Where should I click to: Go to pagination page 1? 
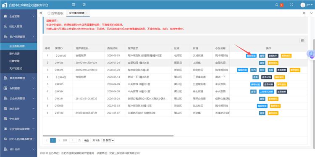point(53,140)
